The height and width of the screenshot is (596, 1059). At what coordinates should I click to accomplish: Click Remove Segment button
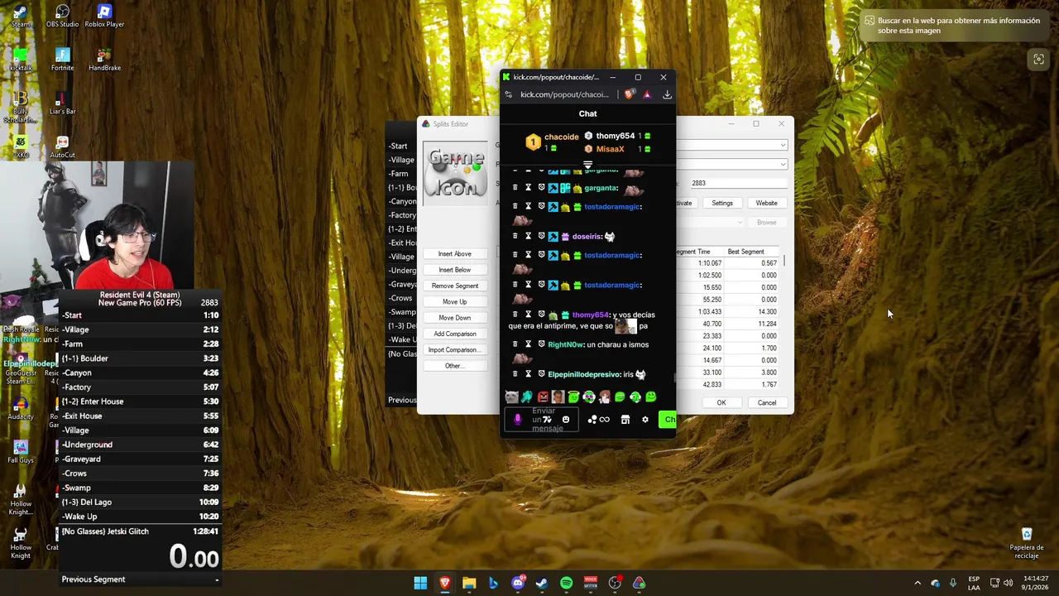tap(454, 286)
